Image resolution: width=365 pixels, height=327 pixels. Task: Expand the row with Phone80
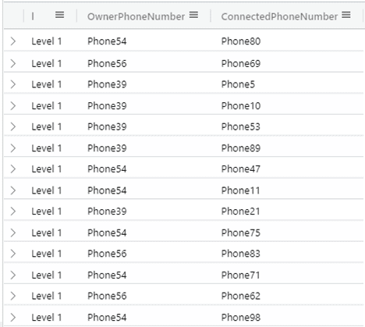click(13, 41)
